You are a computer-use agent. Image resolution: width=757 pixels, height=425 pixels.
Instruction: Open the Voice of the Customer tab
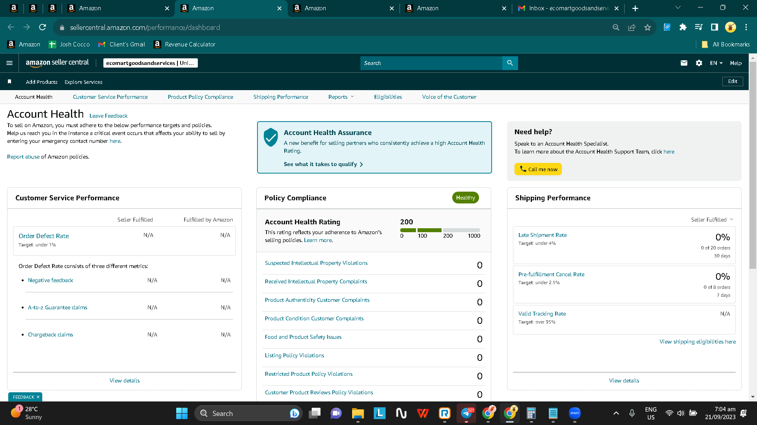click(449, 97)
